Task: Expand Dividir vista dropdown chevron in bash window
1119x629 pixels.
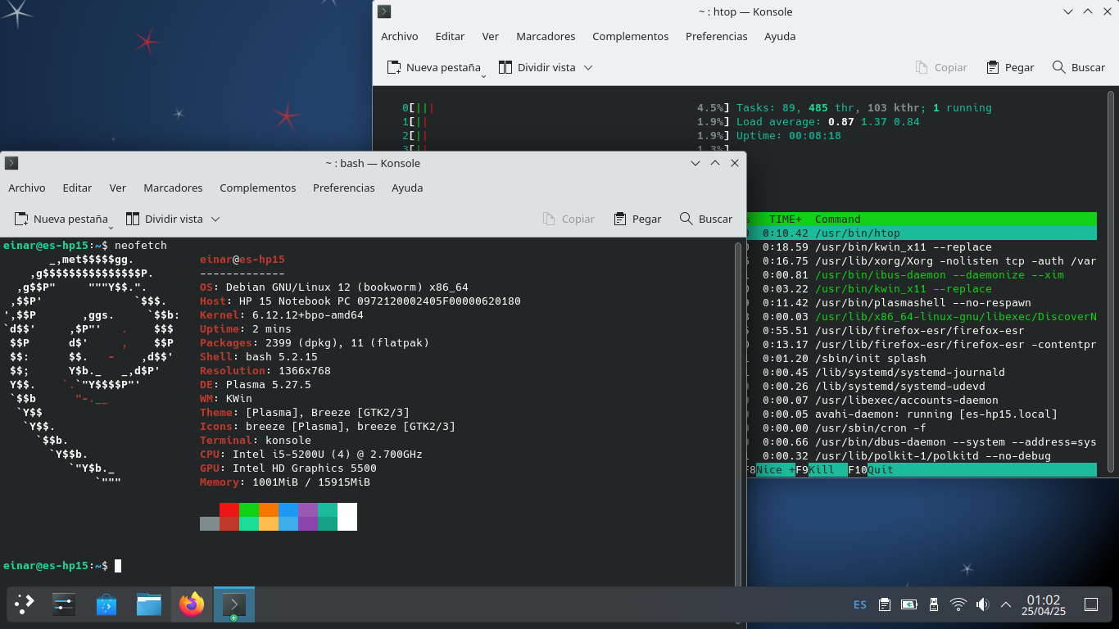Action: coord(215,219)
